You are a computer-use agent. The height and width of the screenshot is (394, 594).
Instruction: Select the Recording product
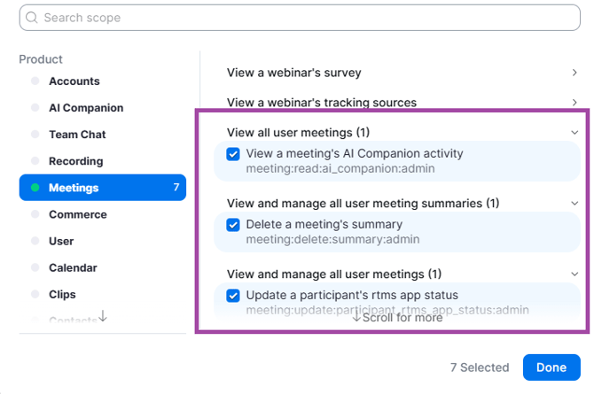coord(75,161)
